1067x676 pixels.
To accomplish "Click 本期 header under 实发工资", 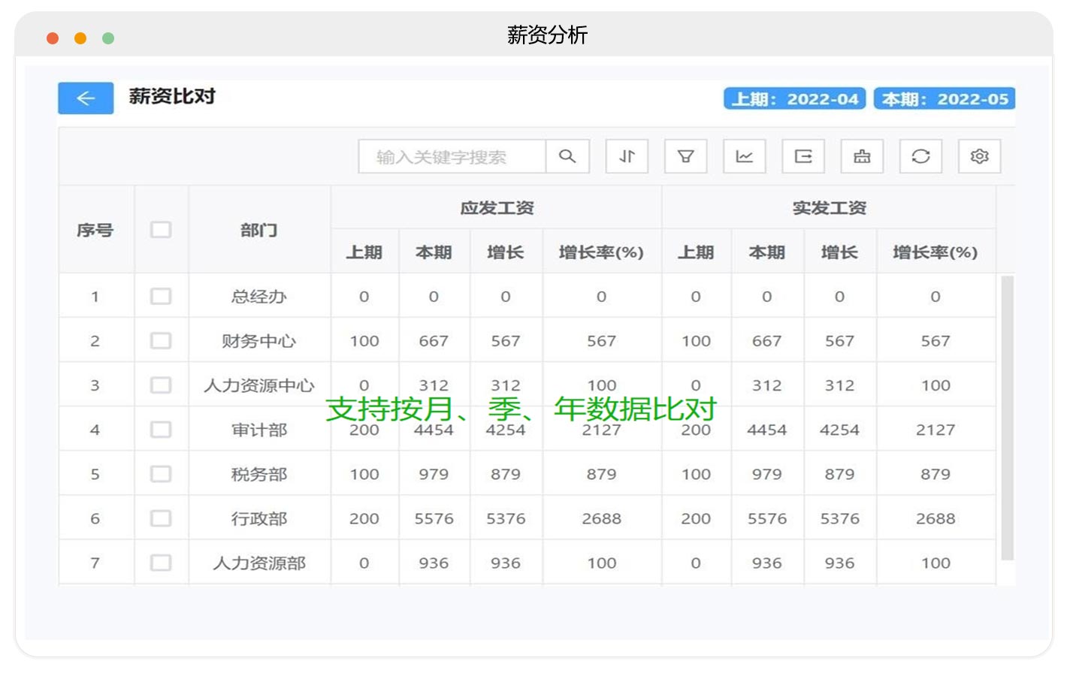I will click(x=767, y=252).
